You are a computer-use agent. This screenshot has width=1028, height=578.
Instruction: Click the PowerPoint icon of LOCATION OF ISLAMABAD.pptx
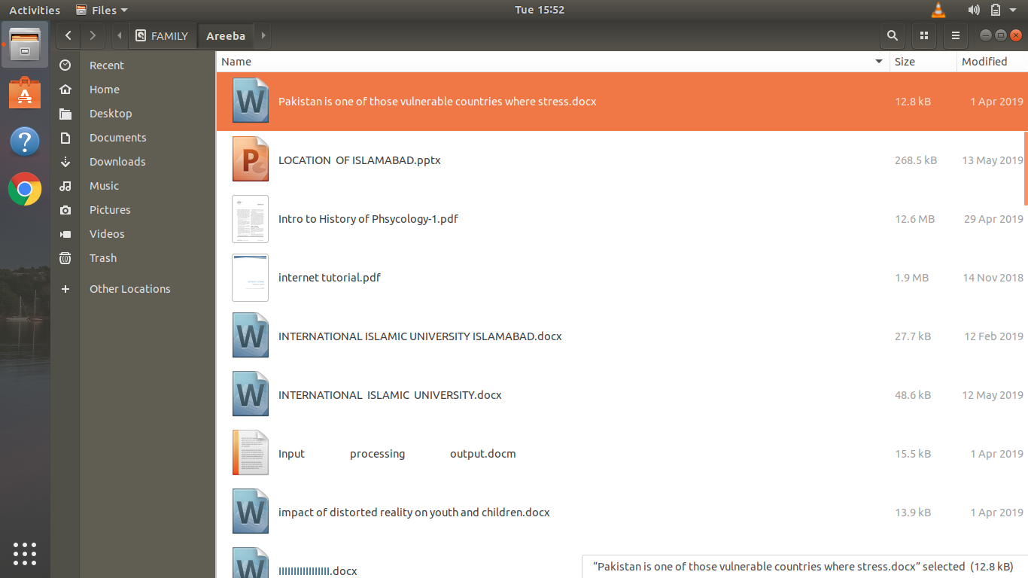pos(251,160)
